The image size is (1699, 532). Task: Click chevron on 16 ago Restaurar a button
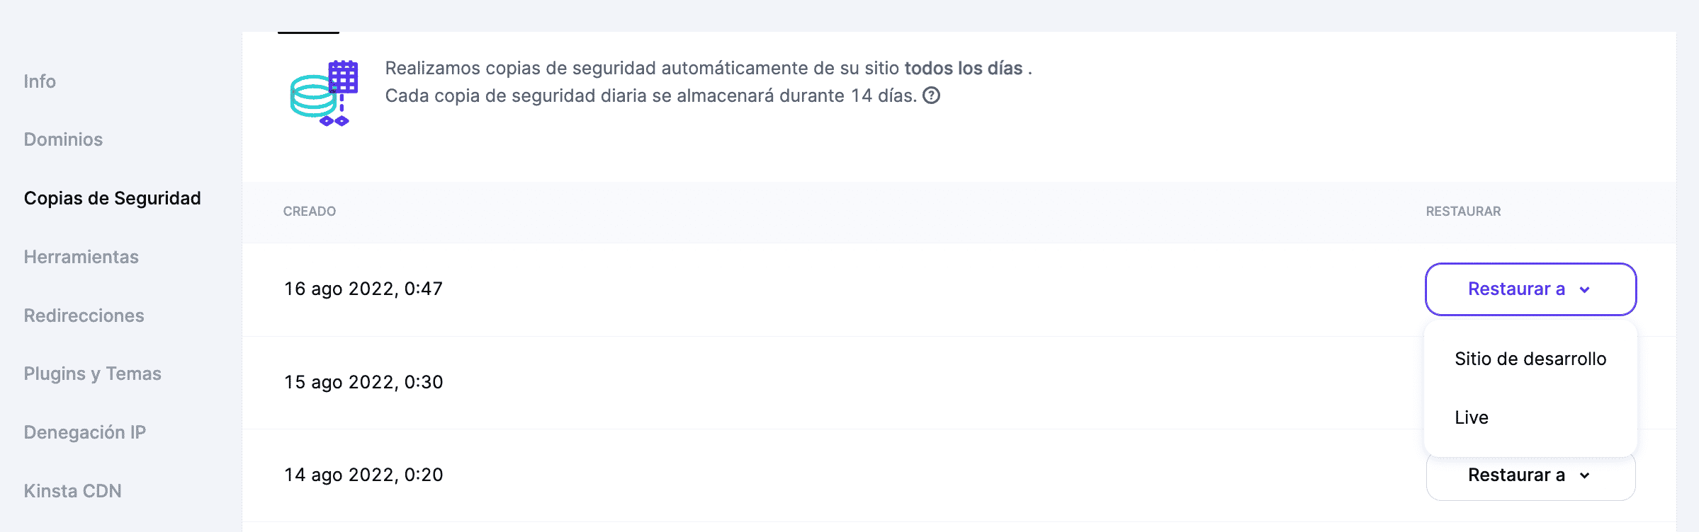pos(1585,289)
